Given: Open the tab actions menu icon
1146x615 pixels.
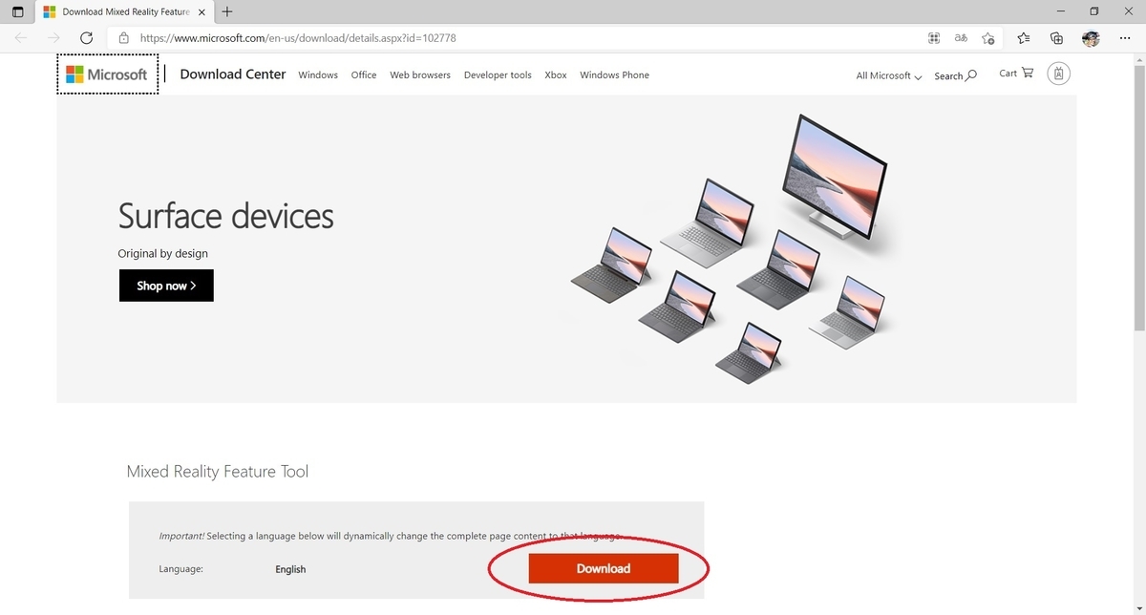Looking at the screenshot, I should pyautogui.click(x=17, y=12).
